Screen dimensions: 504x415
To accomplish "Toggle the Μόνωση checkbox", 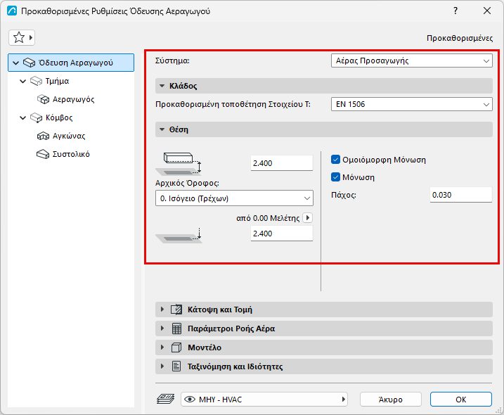I will [x=335, y=177].
